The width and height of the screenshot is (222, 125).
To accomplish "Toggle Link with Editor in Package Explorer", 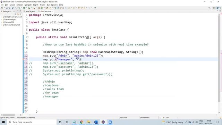I will click(x=18, y=14).
